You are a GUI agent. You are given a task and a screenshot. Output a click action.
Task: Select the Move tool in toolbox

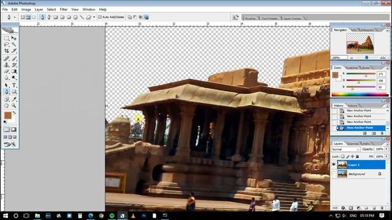[x=14, y=38]
